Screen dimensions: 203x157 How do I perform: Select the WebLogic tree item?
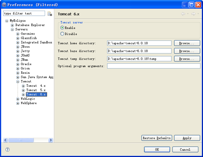click(28, 99)
